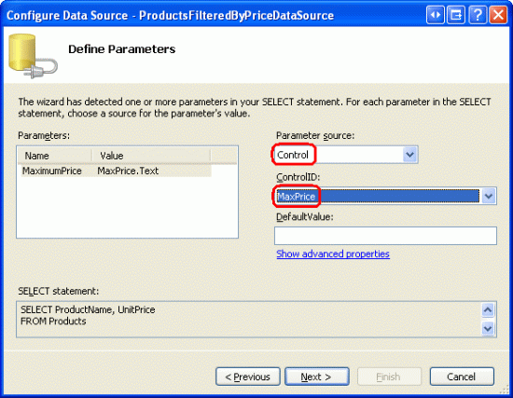Click the Previous button
This screenshot has width=513, height=398.
(x=248, y=377)
